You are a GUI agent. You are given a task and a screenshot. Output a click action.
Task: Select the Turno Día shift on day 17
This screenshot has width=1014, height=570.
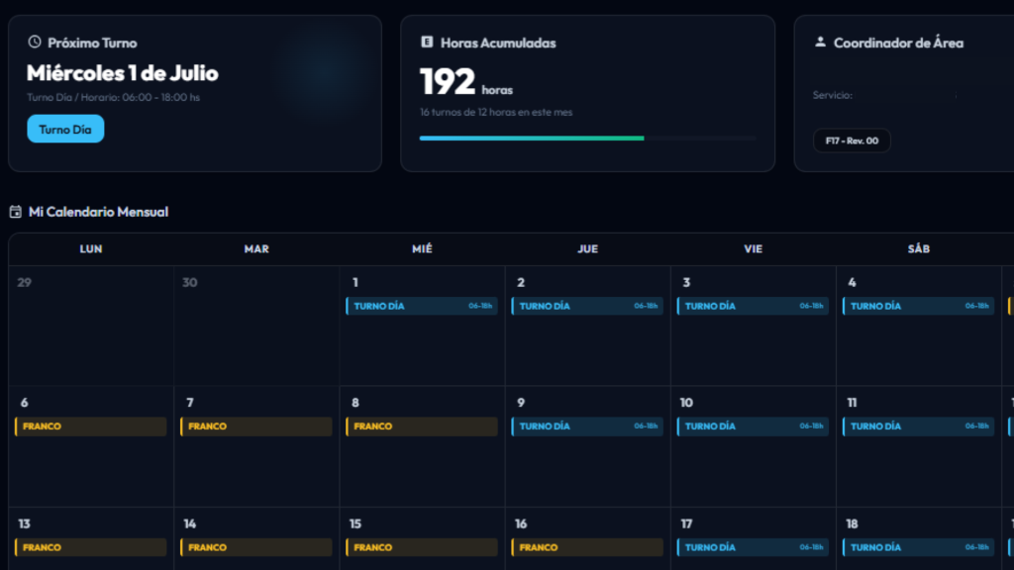click(x=753, y=547)
